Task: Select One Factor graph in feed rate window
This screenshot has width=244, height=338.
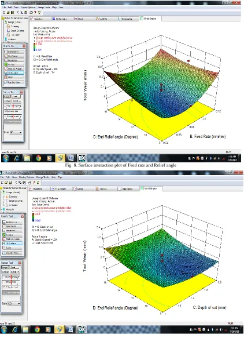Action: pos(14,56)
